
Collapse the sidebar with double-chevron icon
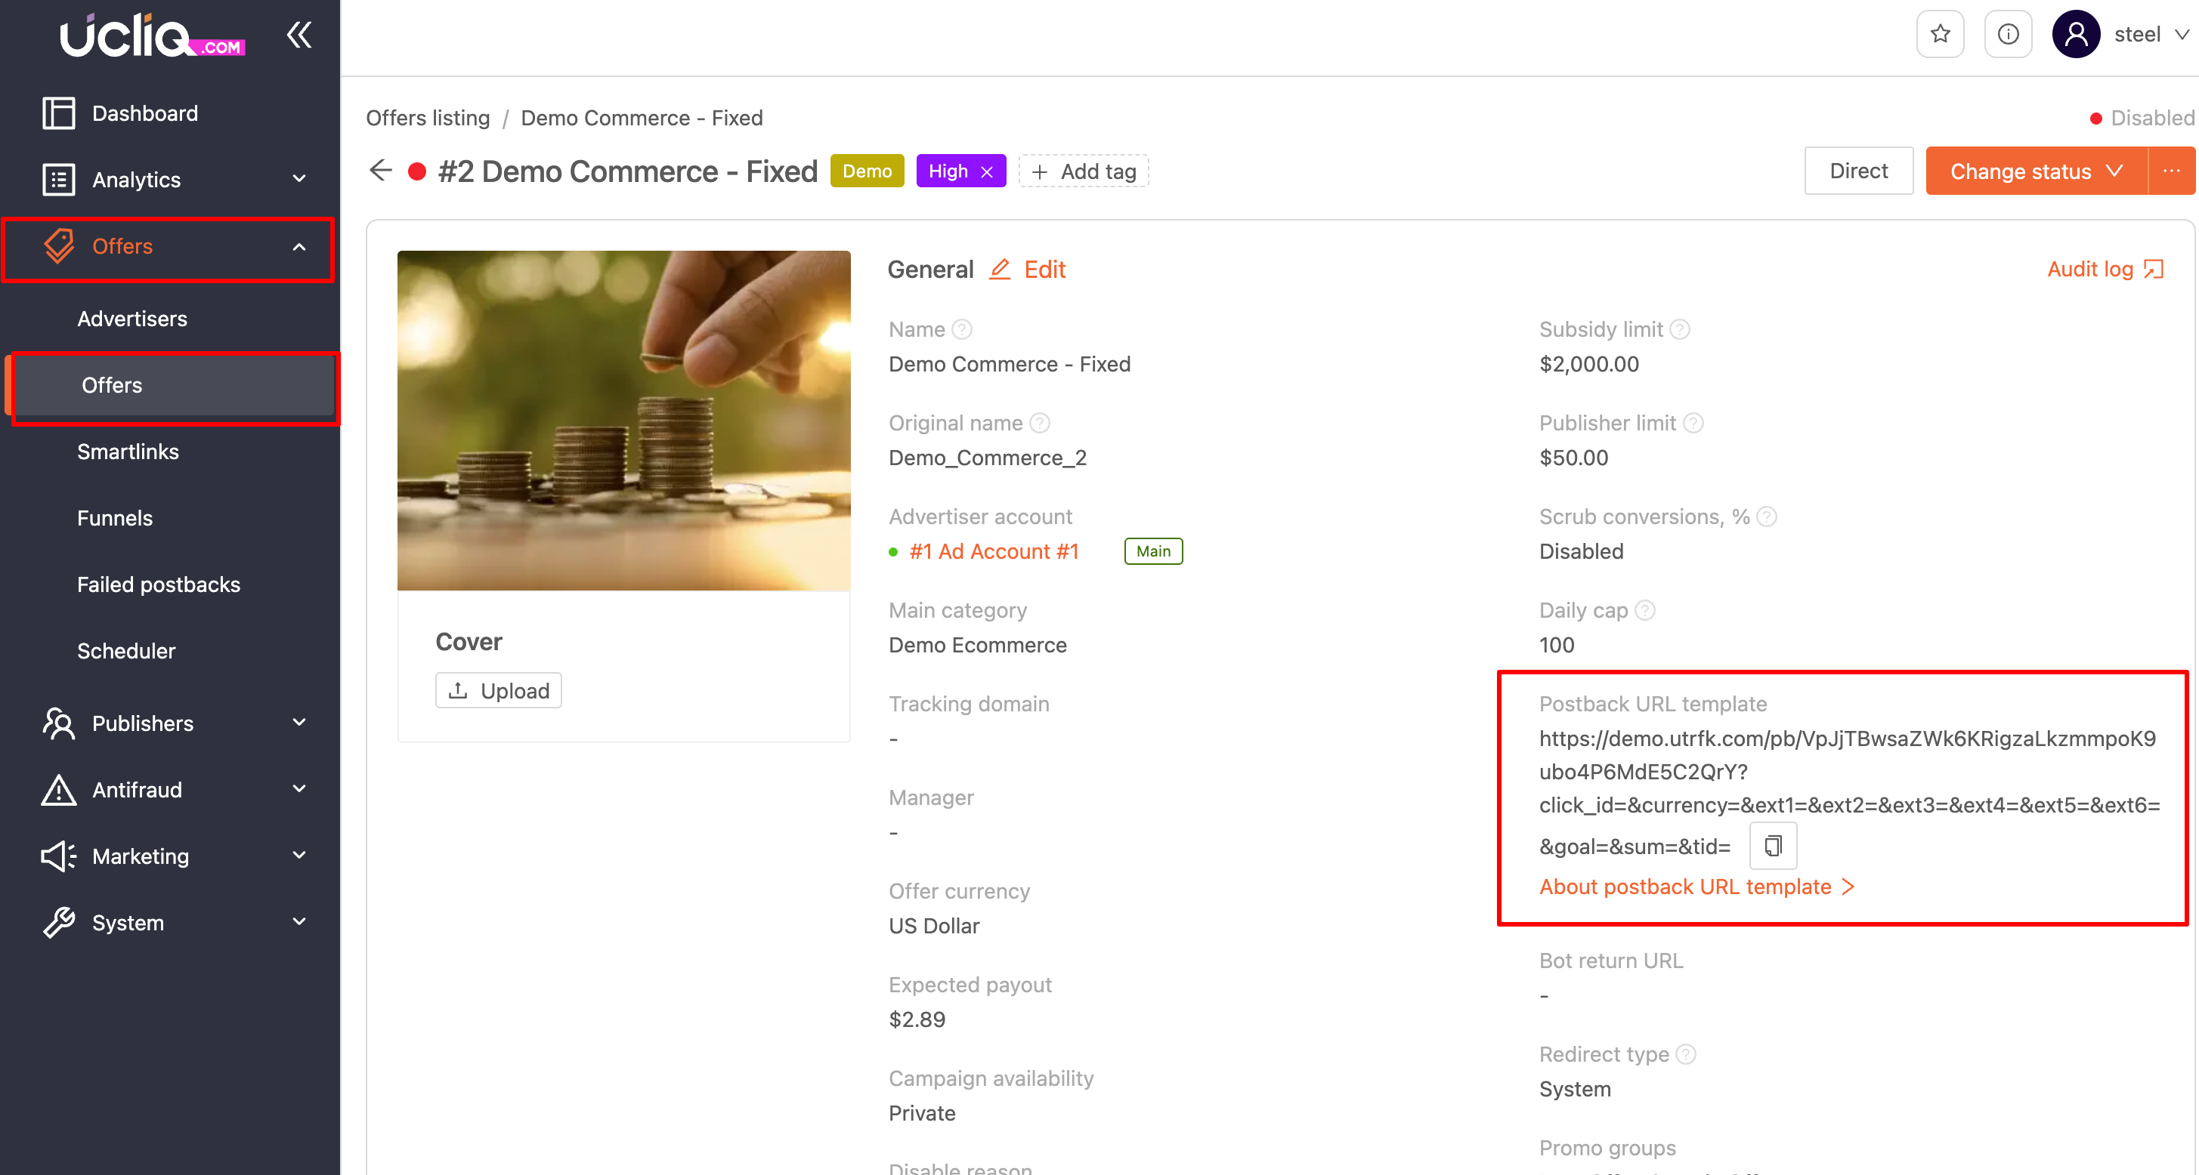(x=298, y=35)
